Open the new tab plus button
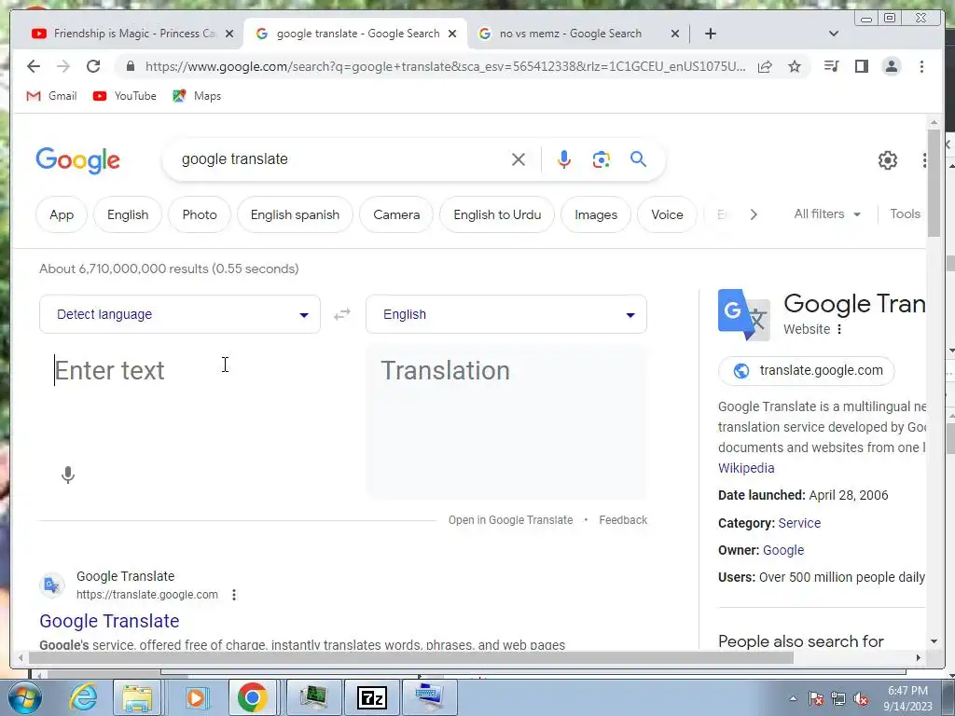The image size is (955, 716). [710, 34]
